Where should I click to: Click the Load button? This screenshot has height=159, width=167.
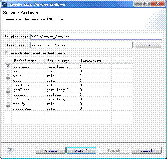coord(148,45)
